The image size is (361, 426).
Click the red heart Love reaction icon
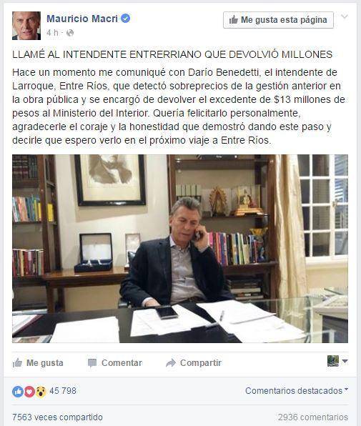[x=29, y=392]
